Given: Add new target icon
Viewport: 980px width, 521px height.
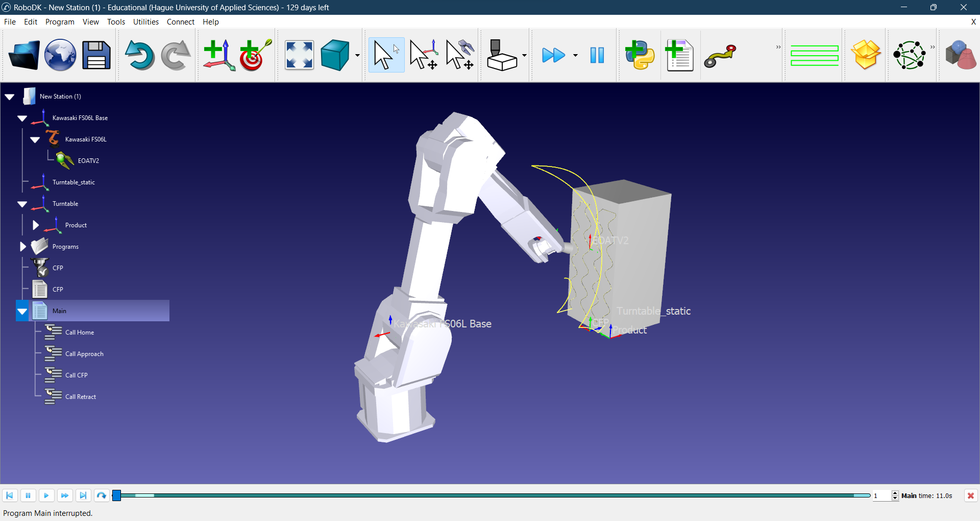Looking at the screenshot, I should 256,55.
